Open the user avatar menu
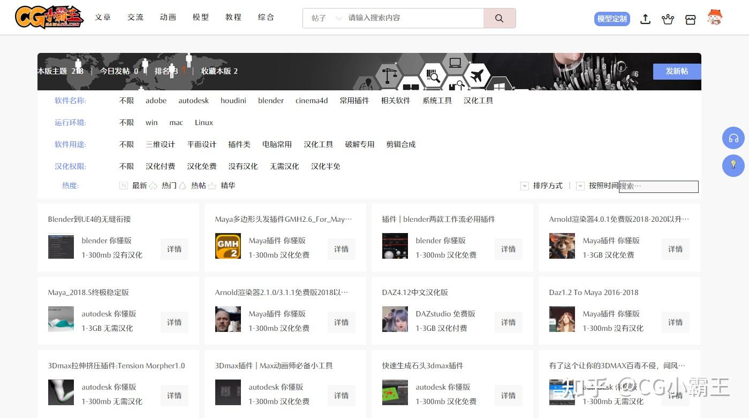This screenshot has width=749, height=418. point(714,18)
